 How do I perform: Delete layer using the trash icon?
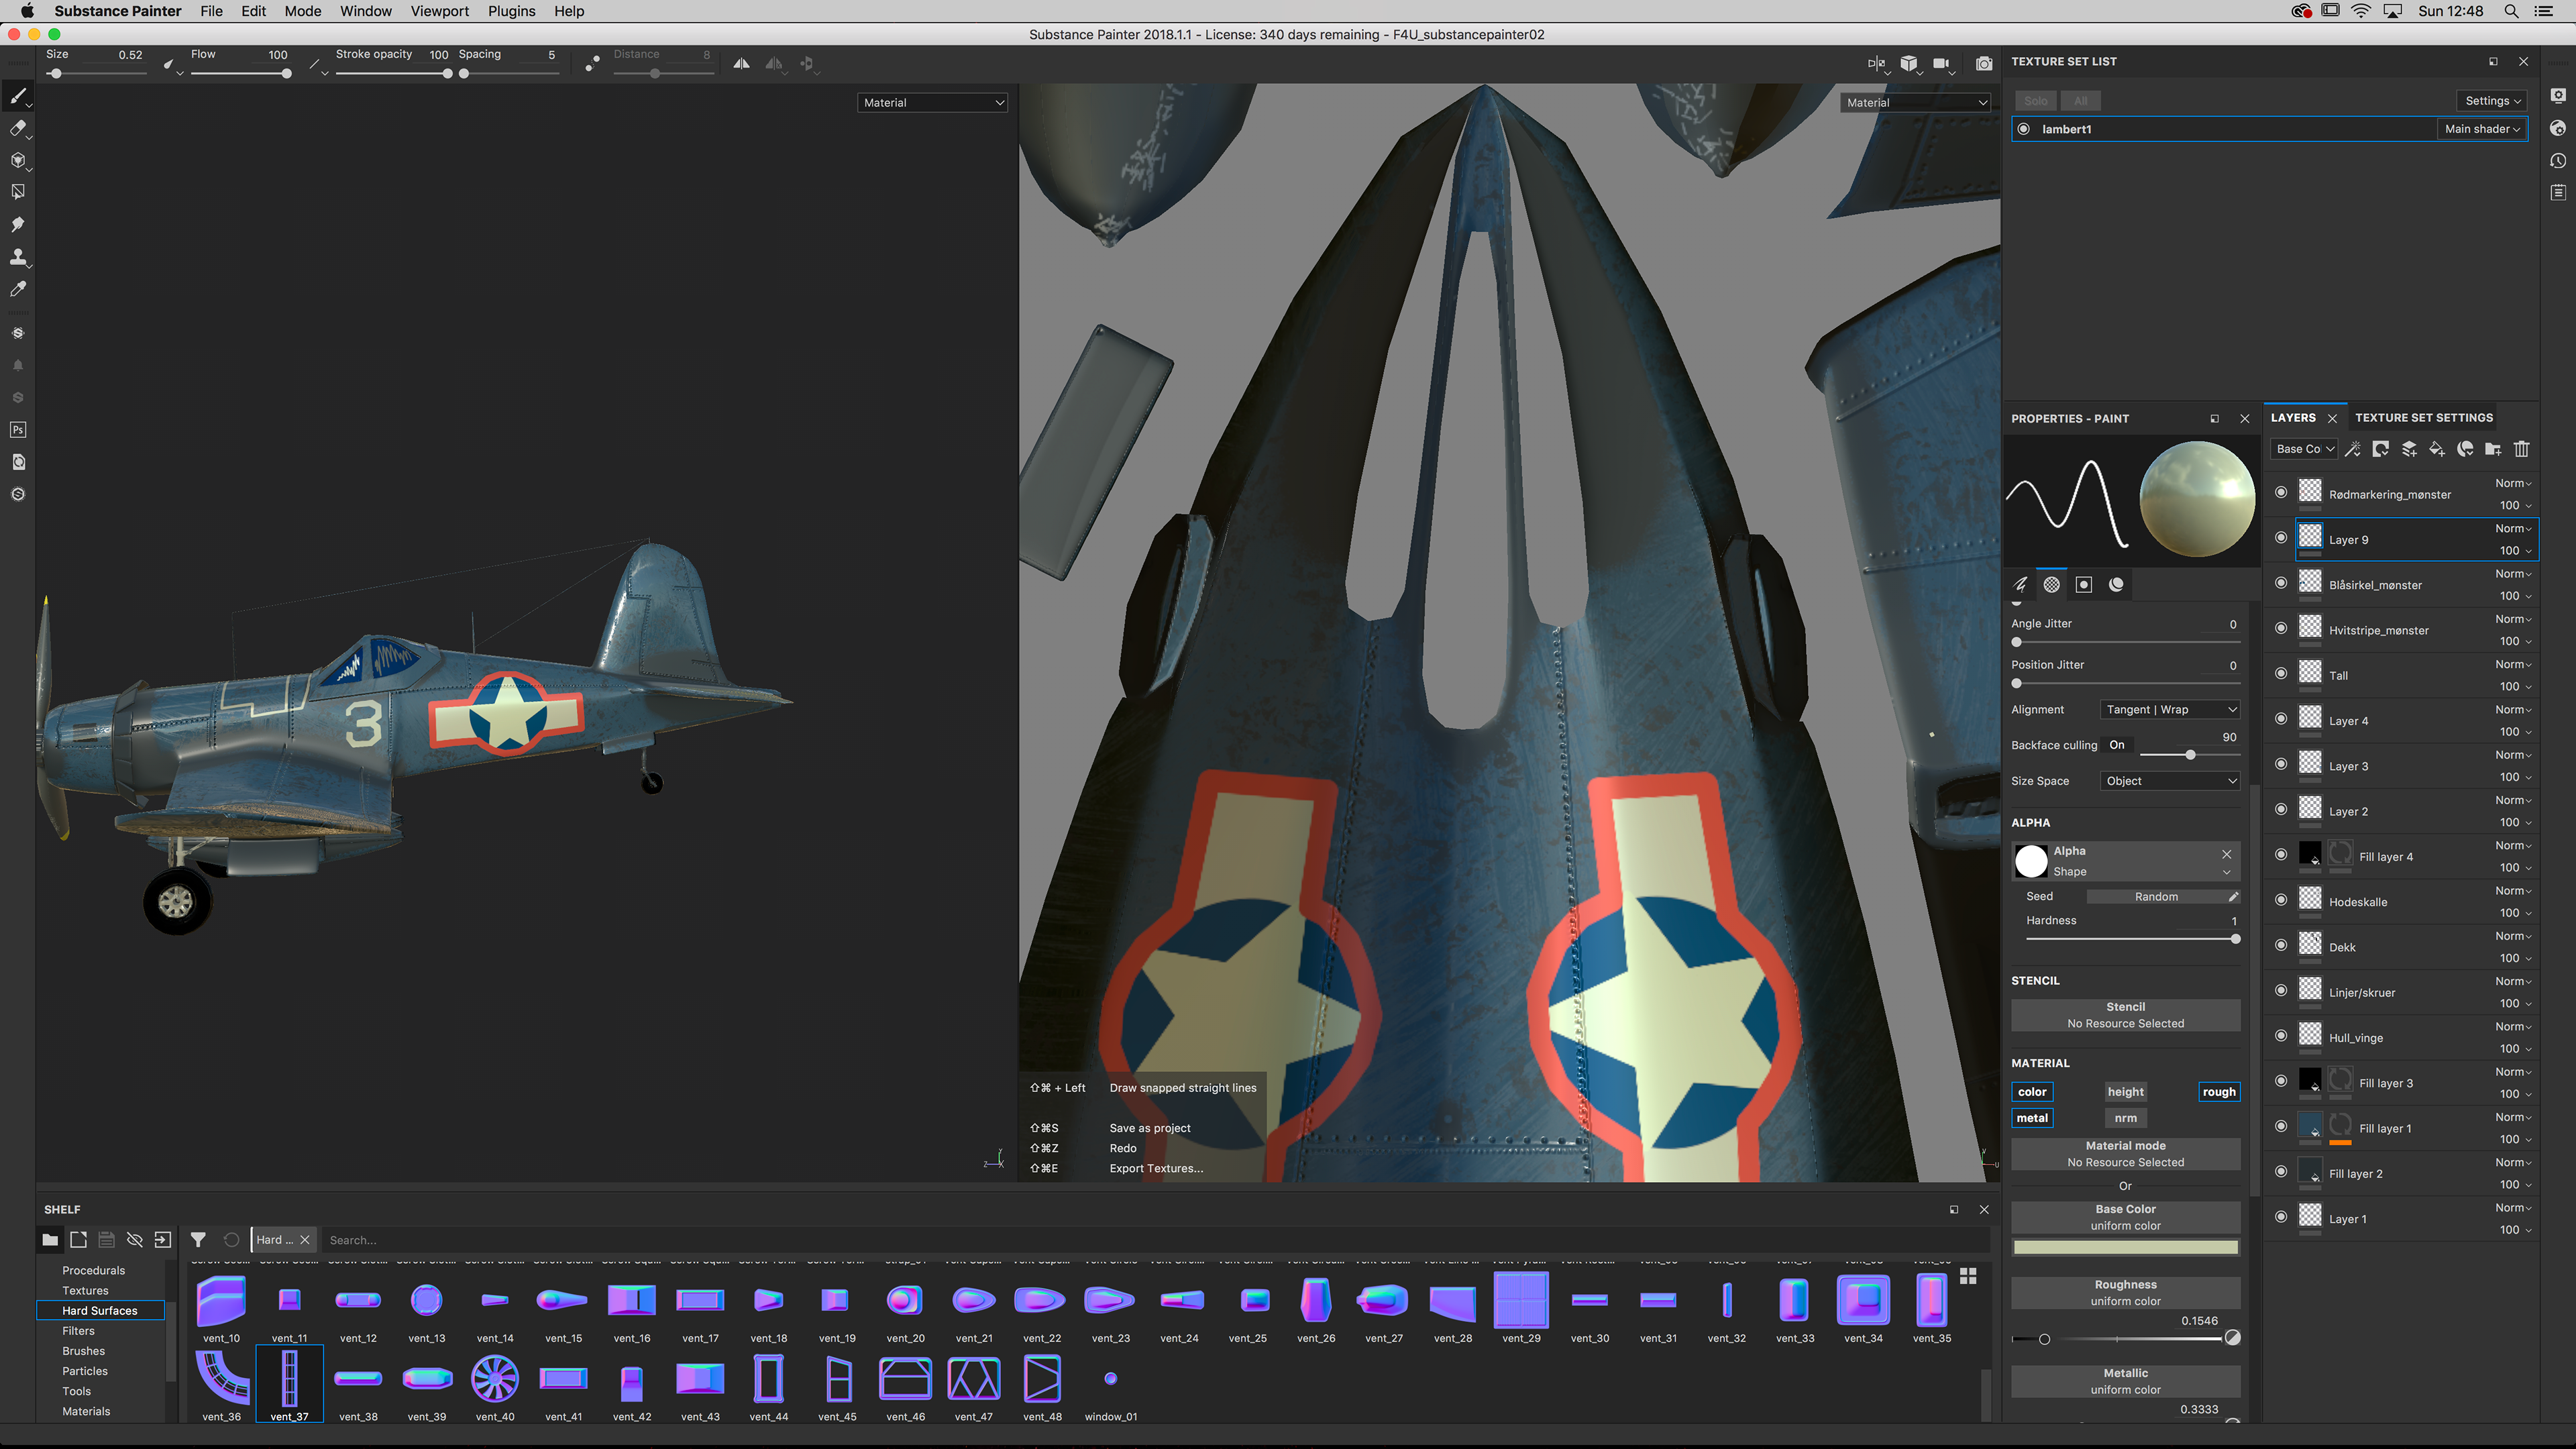[x=2521, y=449]
